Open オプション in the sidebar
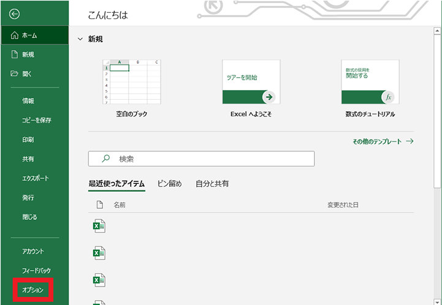Viewport: 442px width, 305px height. click(33, 290)
